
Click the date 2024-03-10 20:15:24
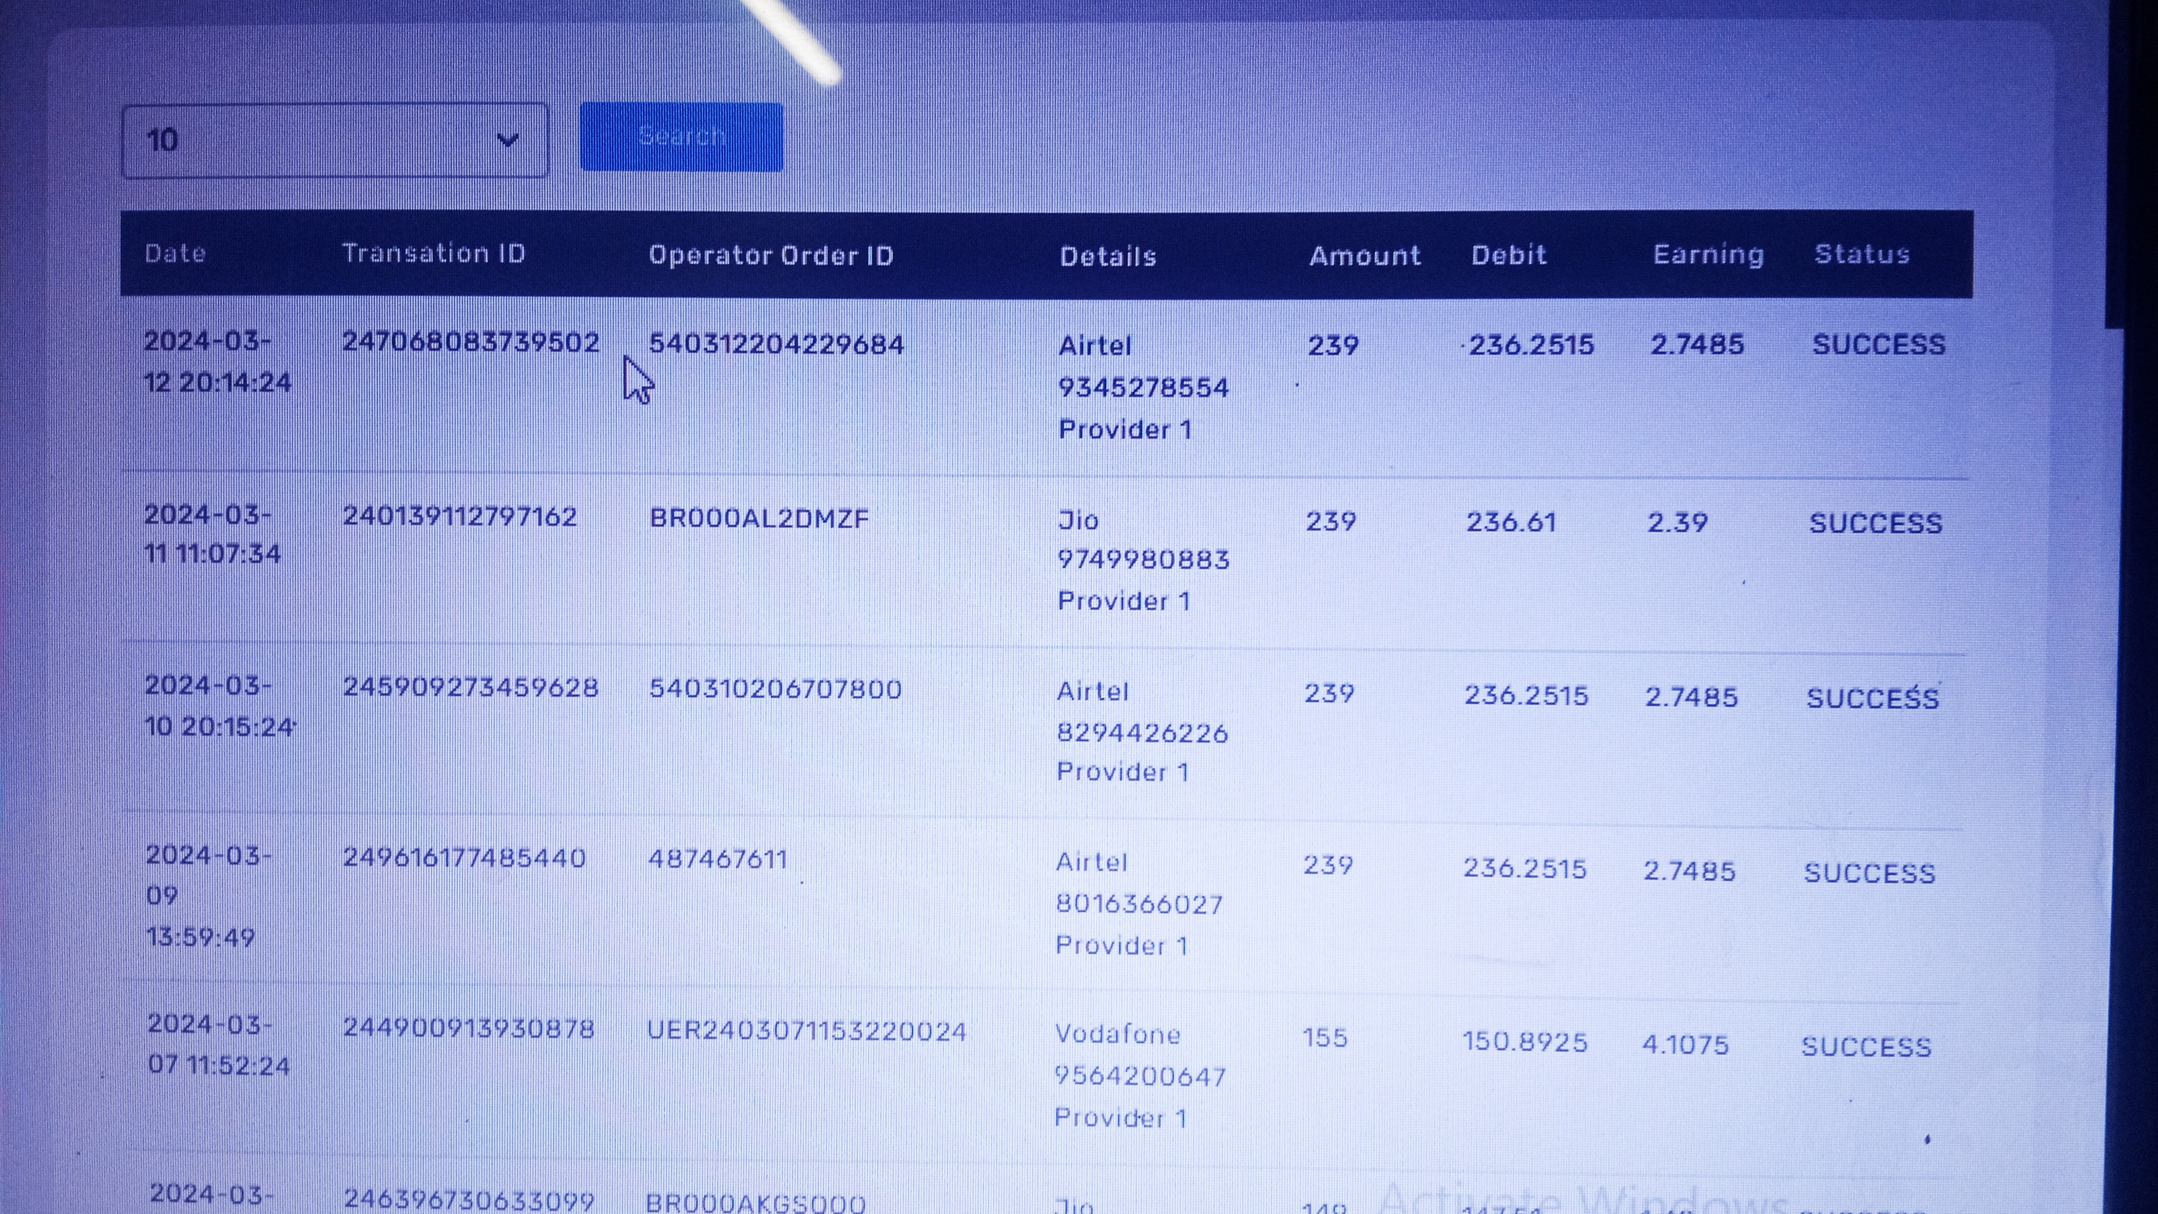219,706
